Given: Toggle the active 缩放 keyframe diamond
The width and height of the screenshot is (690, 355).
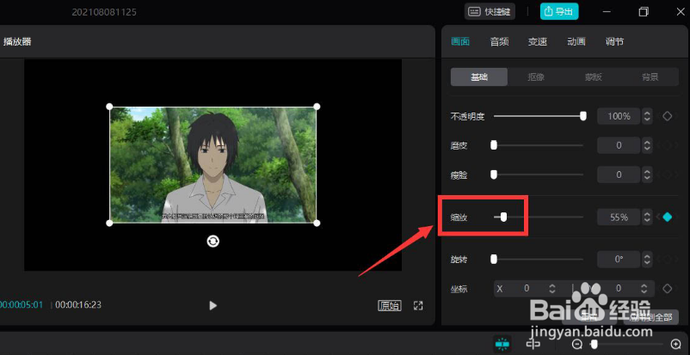Looking at the screenshot, I should pyautogui.click(x=668, y=217).
